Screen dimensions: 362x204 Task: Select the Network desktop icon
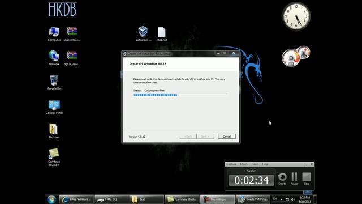tap(54, 58)
